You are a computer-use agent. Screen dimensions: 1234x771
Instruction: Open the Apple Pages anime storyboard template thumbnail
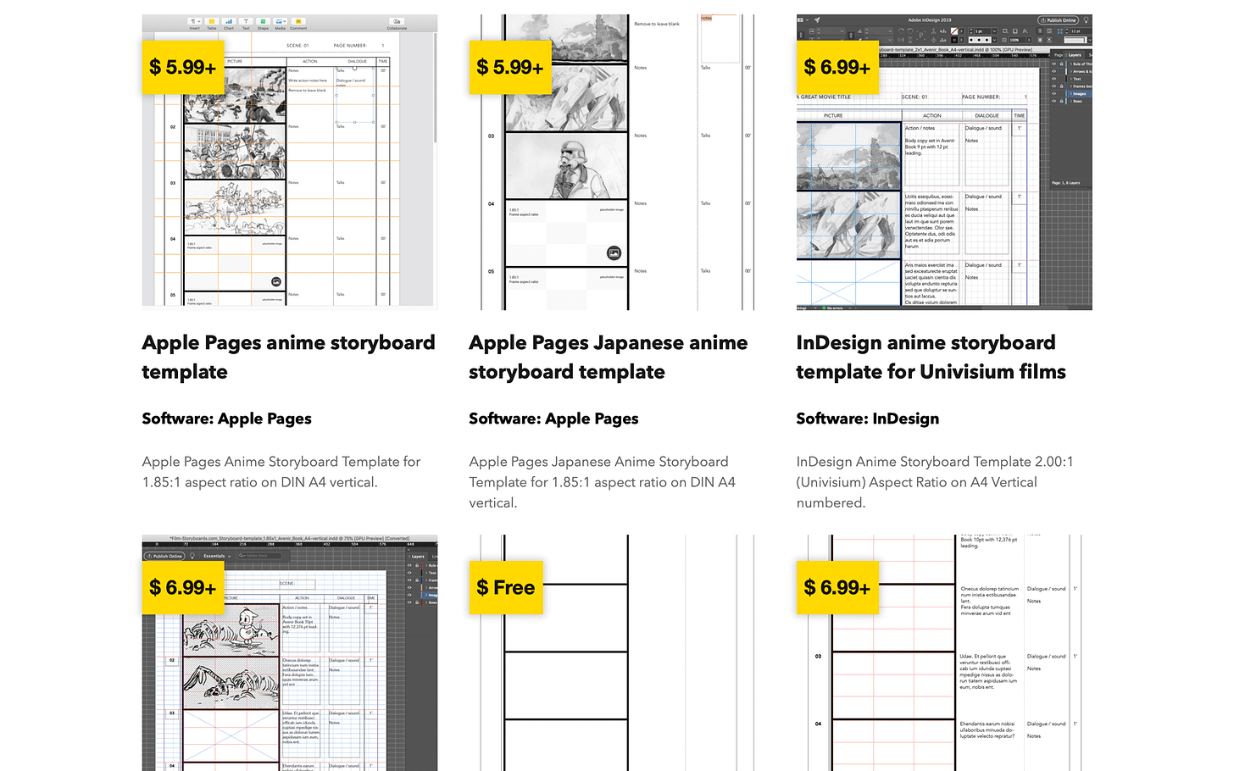coord(290,162)
